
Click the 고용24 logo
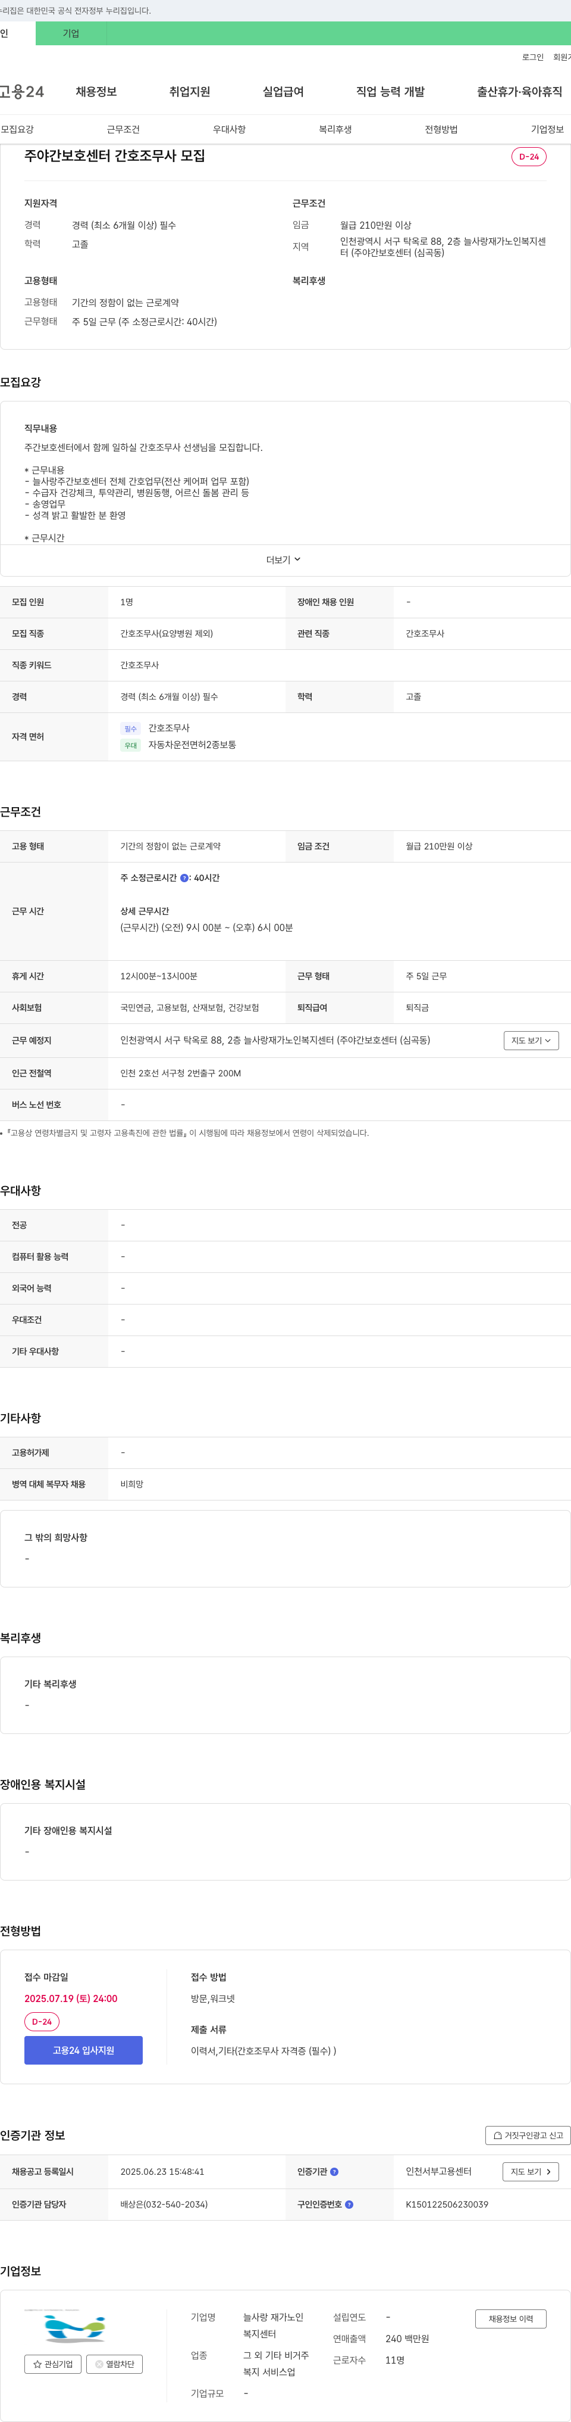click(21, 91)
